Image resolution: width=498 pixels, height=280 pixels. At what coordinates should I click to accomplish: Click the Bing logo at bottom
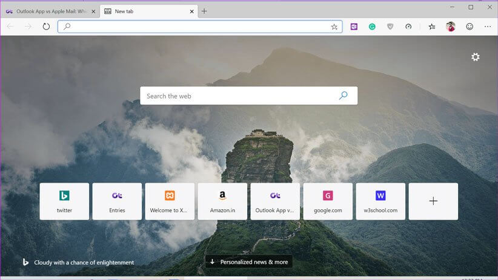(x=25, y=262)
